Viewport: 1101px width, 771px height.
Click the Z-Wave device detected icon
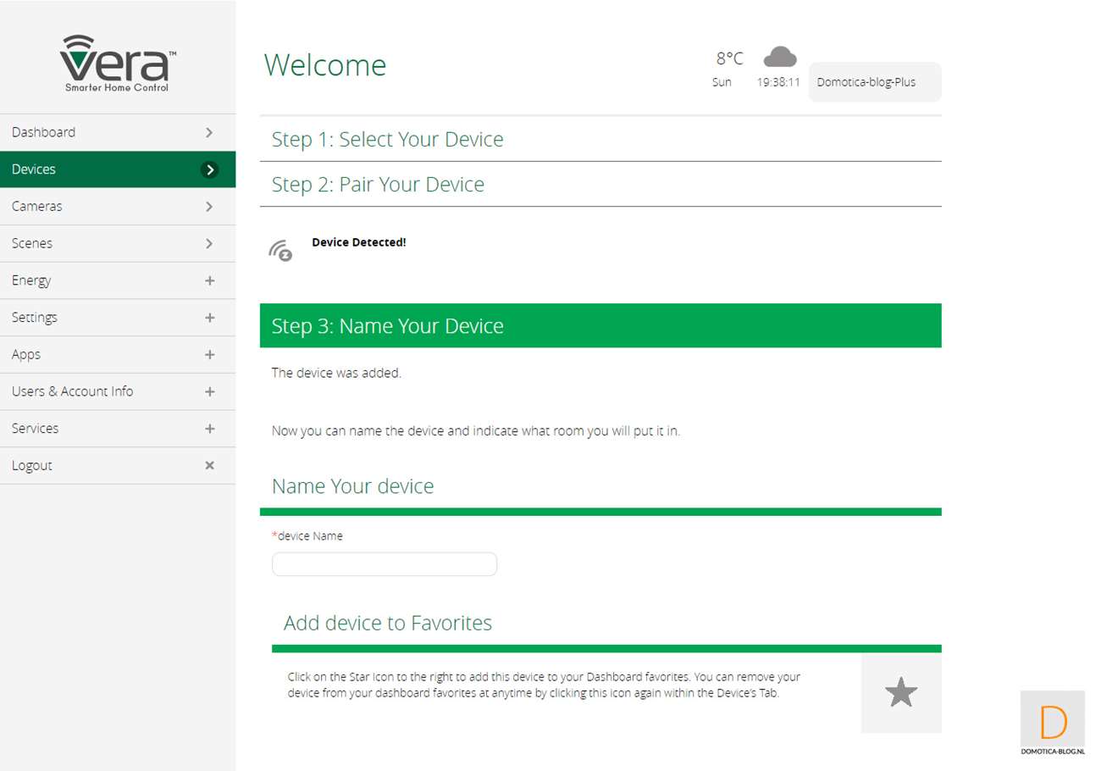click(280, 250)
